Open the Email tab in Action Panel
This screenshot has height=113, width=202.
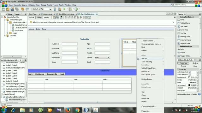[x=62, y=74]
